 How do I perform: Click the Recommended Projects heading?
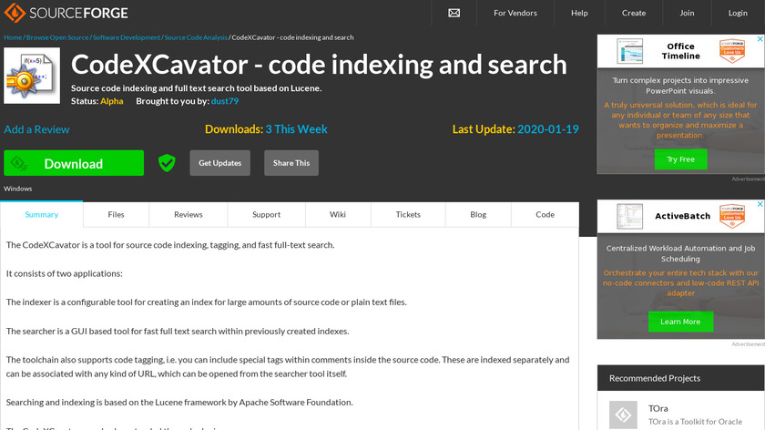[655, 378]
